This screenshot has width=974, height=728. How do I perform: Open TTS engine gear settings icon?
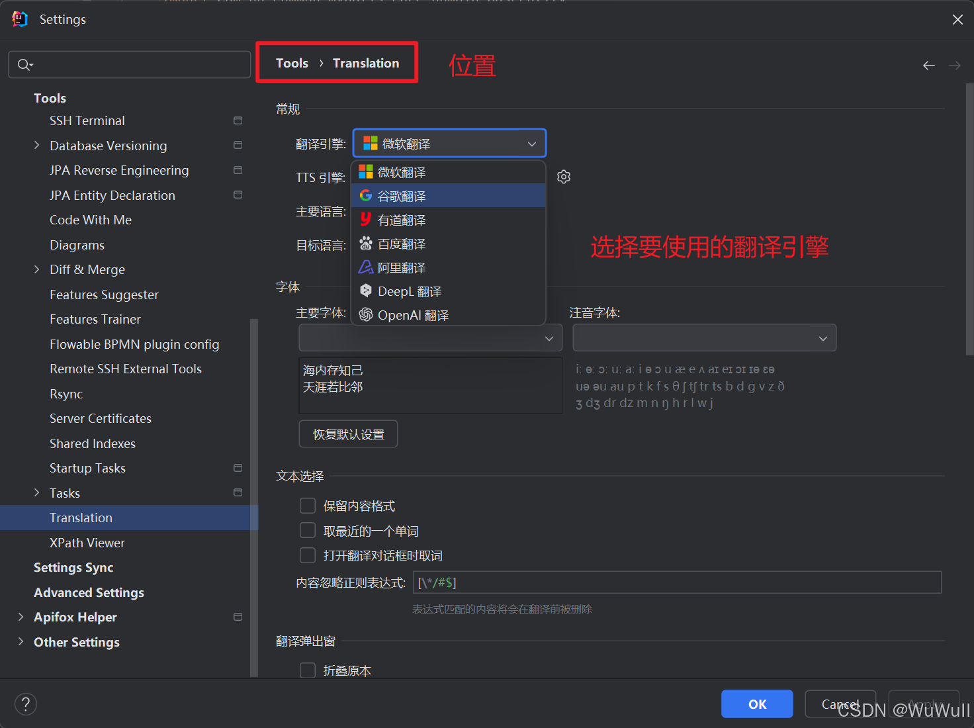[x=564, y=177]
